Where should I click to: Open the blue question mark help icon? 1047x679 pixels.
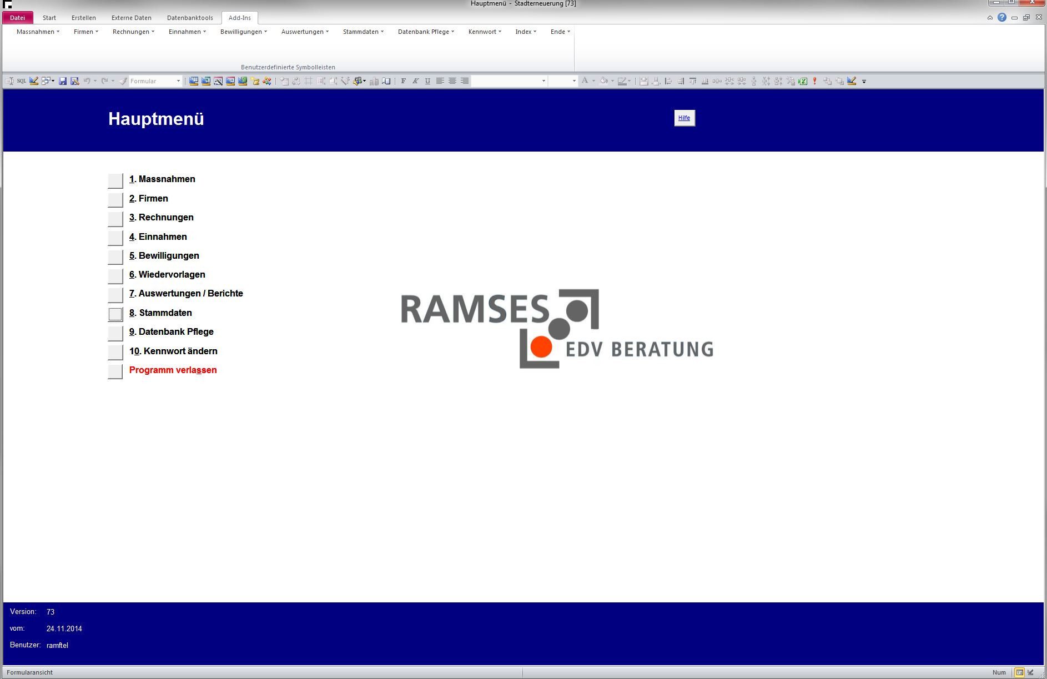[x=1002, y=17]
